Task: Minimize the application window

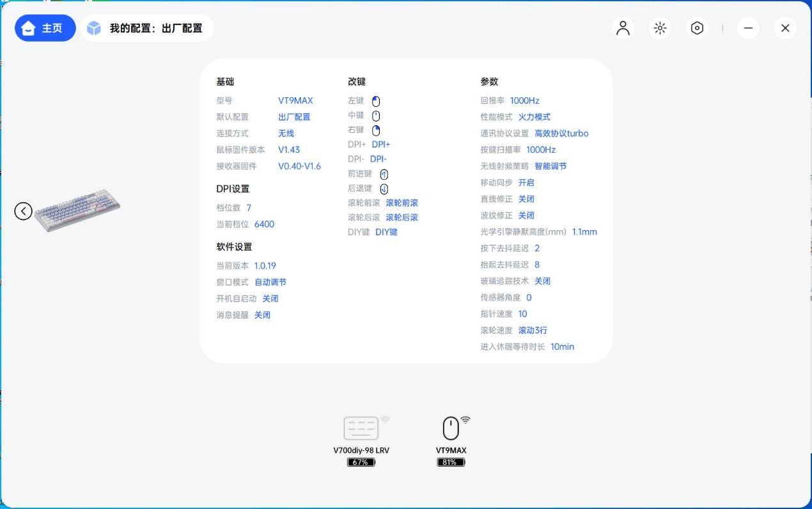Action: [x=748, y=28]
